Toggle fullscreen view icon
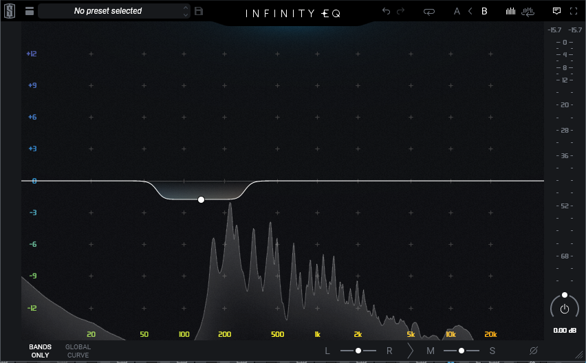 coord(574,11)
